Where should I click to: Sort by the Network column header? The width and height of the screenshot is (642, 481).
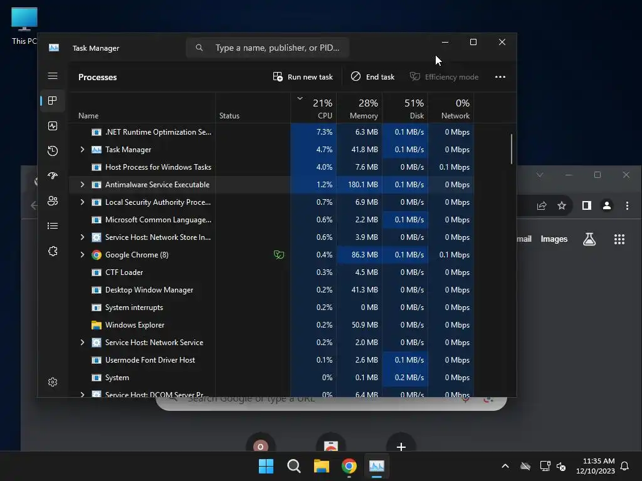click(x=451, y=108)
